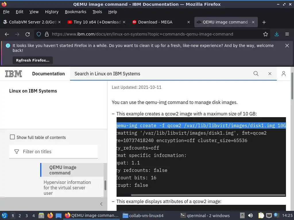Open the tracking protection shield
Image resolution: width=294 pixels, height=220 pixels.
tap(39, 34)
